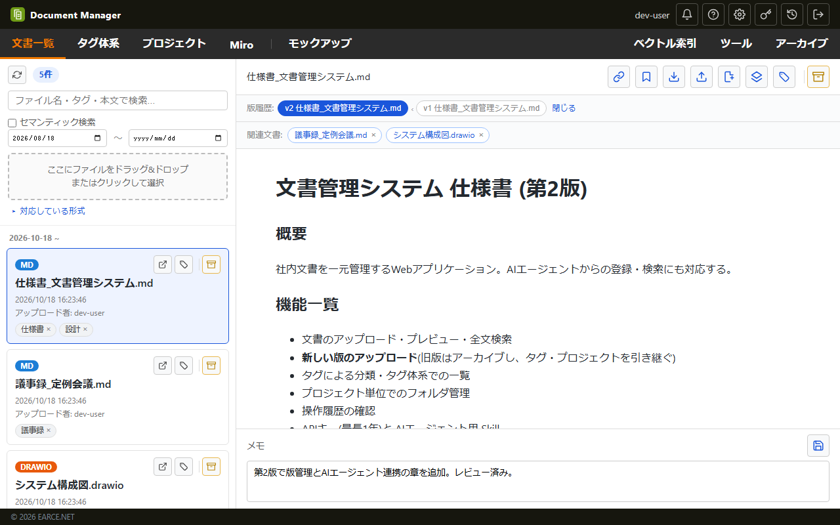Open 仕様書_文書管理システム.md card in new window
The height and width of the screenshot is (525, 840).
click(x=163, y=264)
